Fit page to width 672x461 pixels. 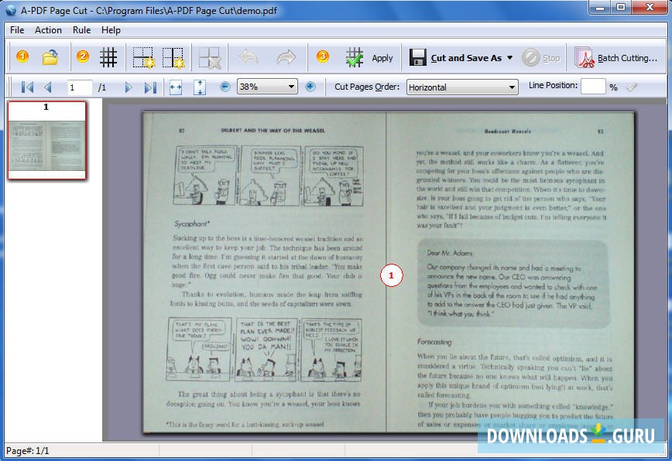(x=175, y=87)
